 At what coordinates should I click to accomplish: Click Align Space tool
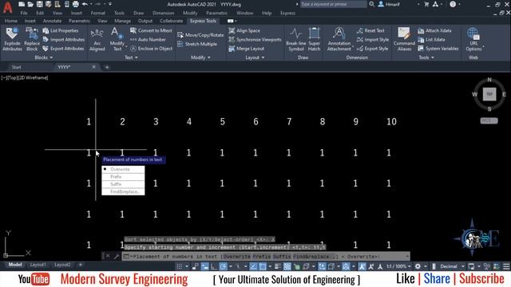pyautogui.click(x=244, y=30)
